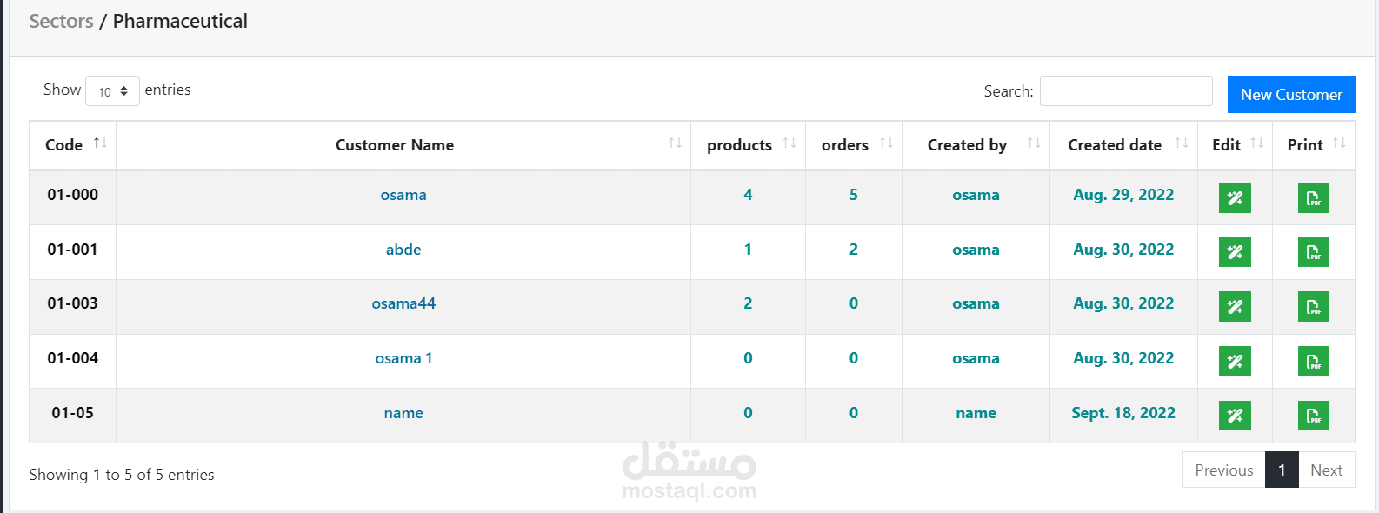Print PDF for customer 01-003
This screenshot has height=513, width=1379.
pos(1313,306)
